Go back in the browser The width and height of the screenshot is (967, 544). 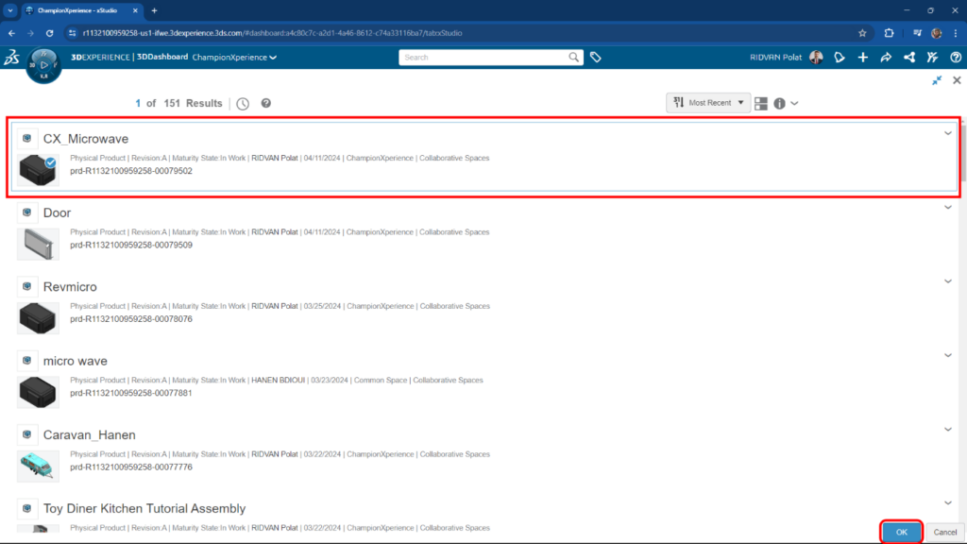tap(11, 33)
